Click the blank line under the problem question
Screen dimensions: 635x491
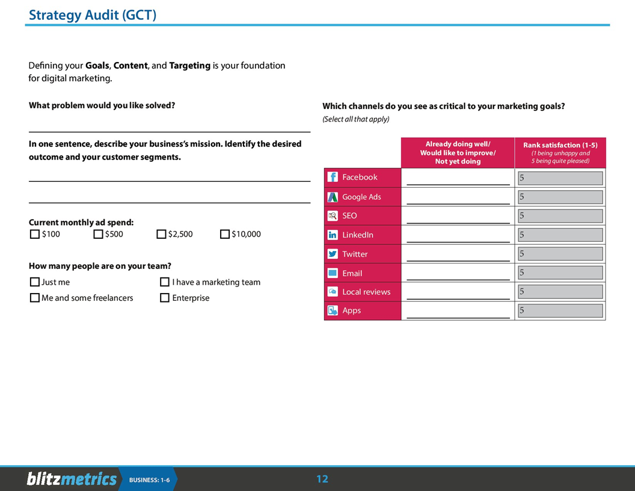(x=168, y=131)
